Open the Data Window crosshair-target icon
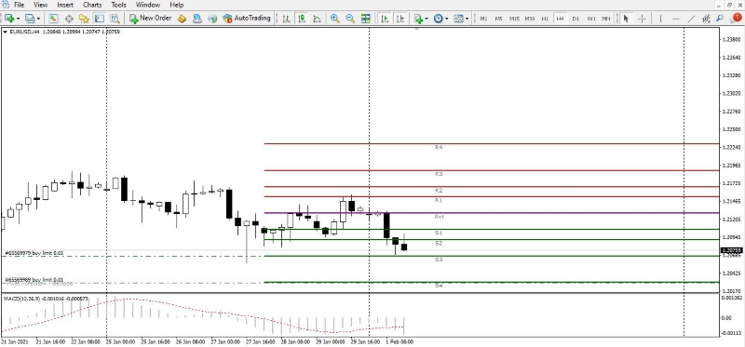The image size is (745, 347). click(69, 19)
